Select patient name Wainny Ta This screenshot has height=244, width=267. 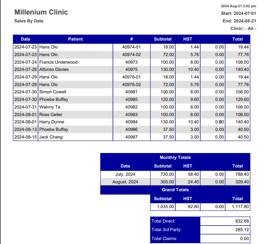[50, 107]
